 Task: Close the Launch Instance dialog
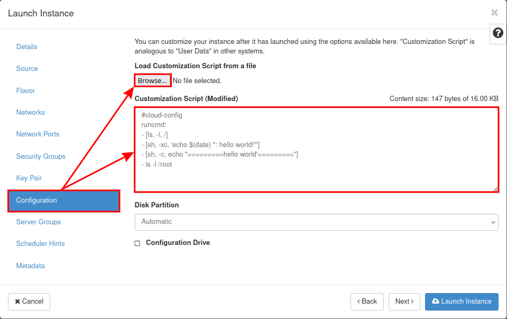[x=494, y=13]
